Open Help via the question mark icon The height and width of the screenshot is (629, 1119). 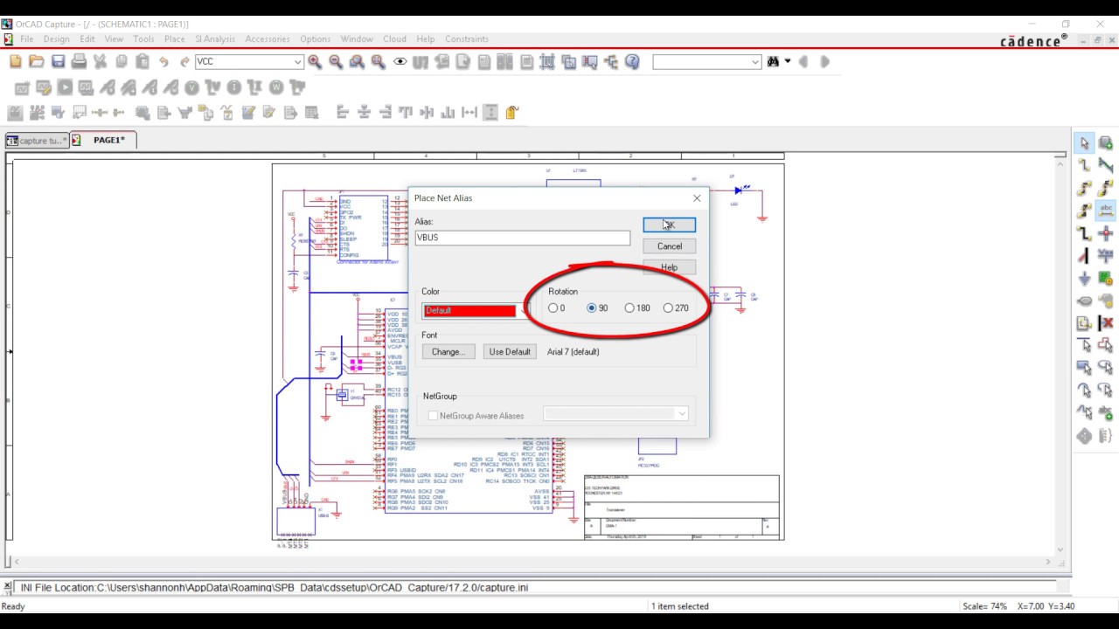632,61
